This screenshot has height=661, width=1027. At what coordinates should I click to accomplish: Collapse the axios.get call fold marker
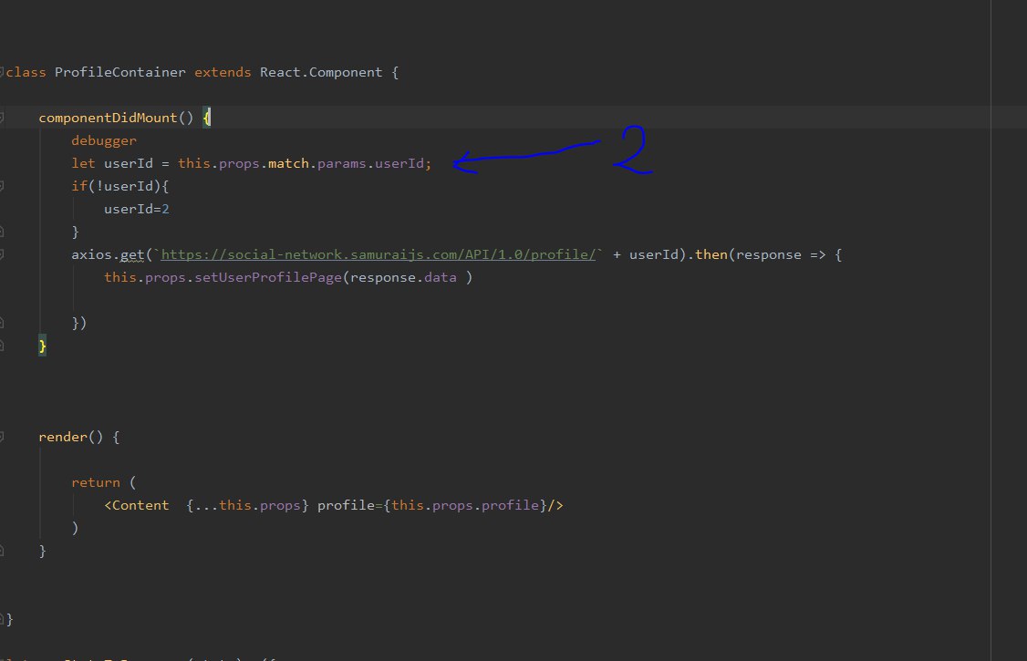1,254
